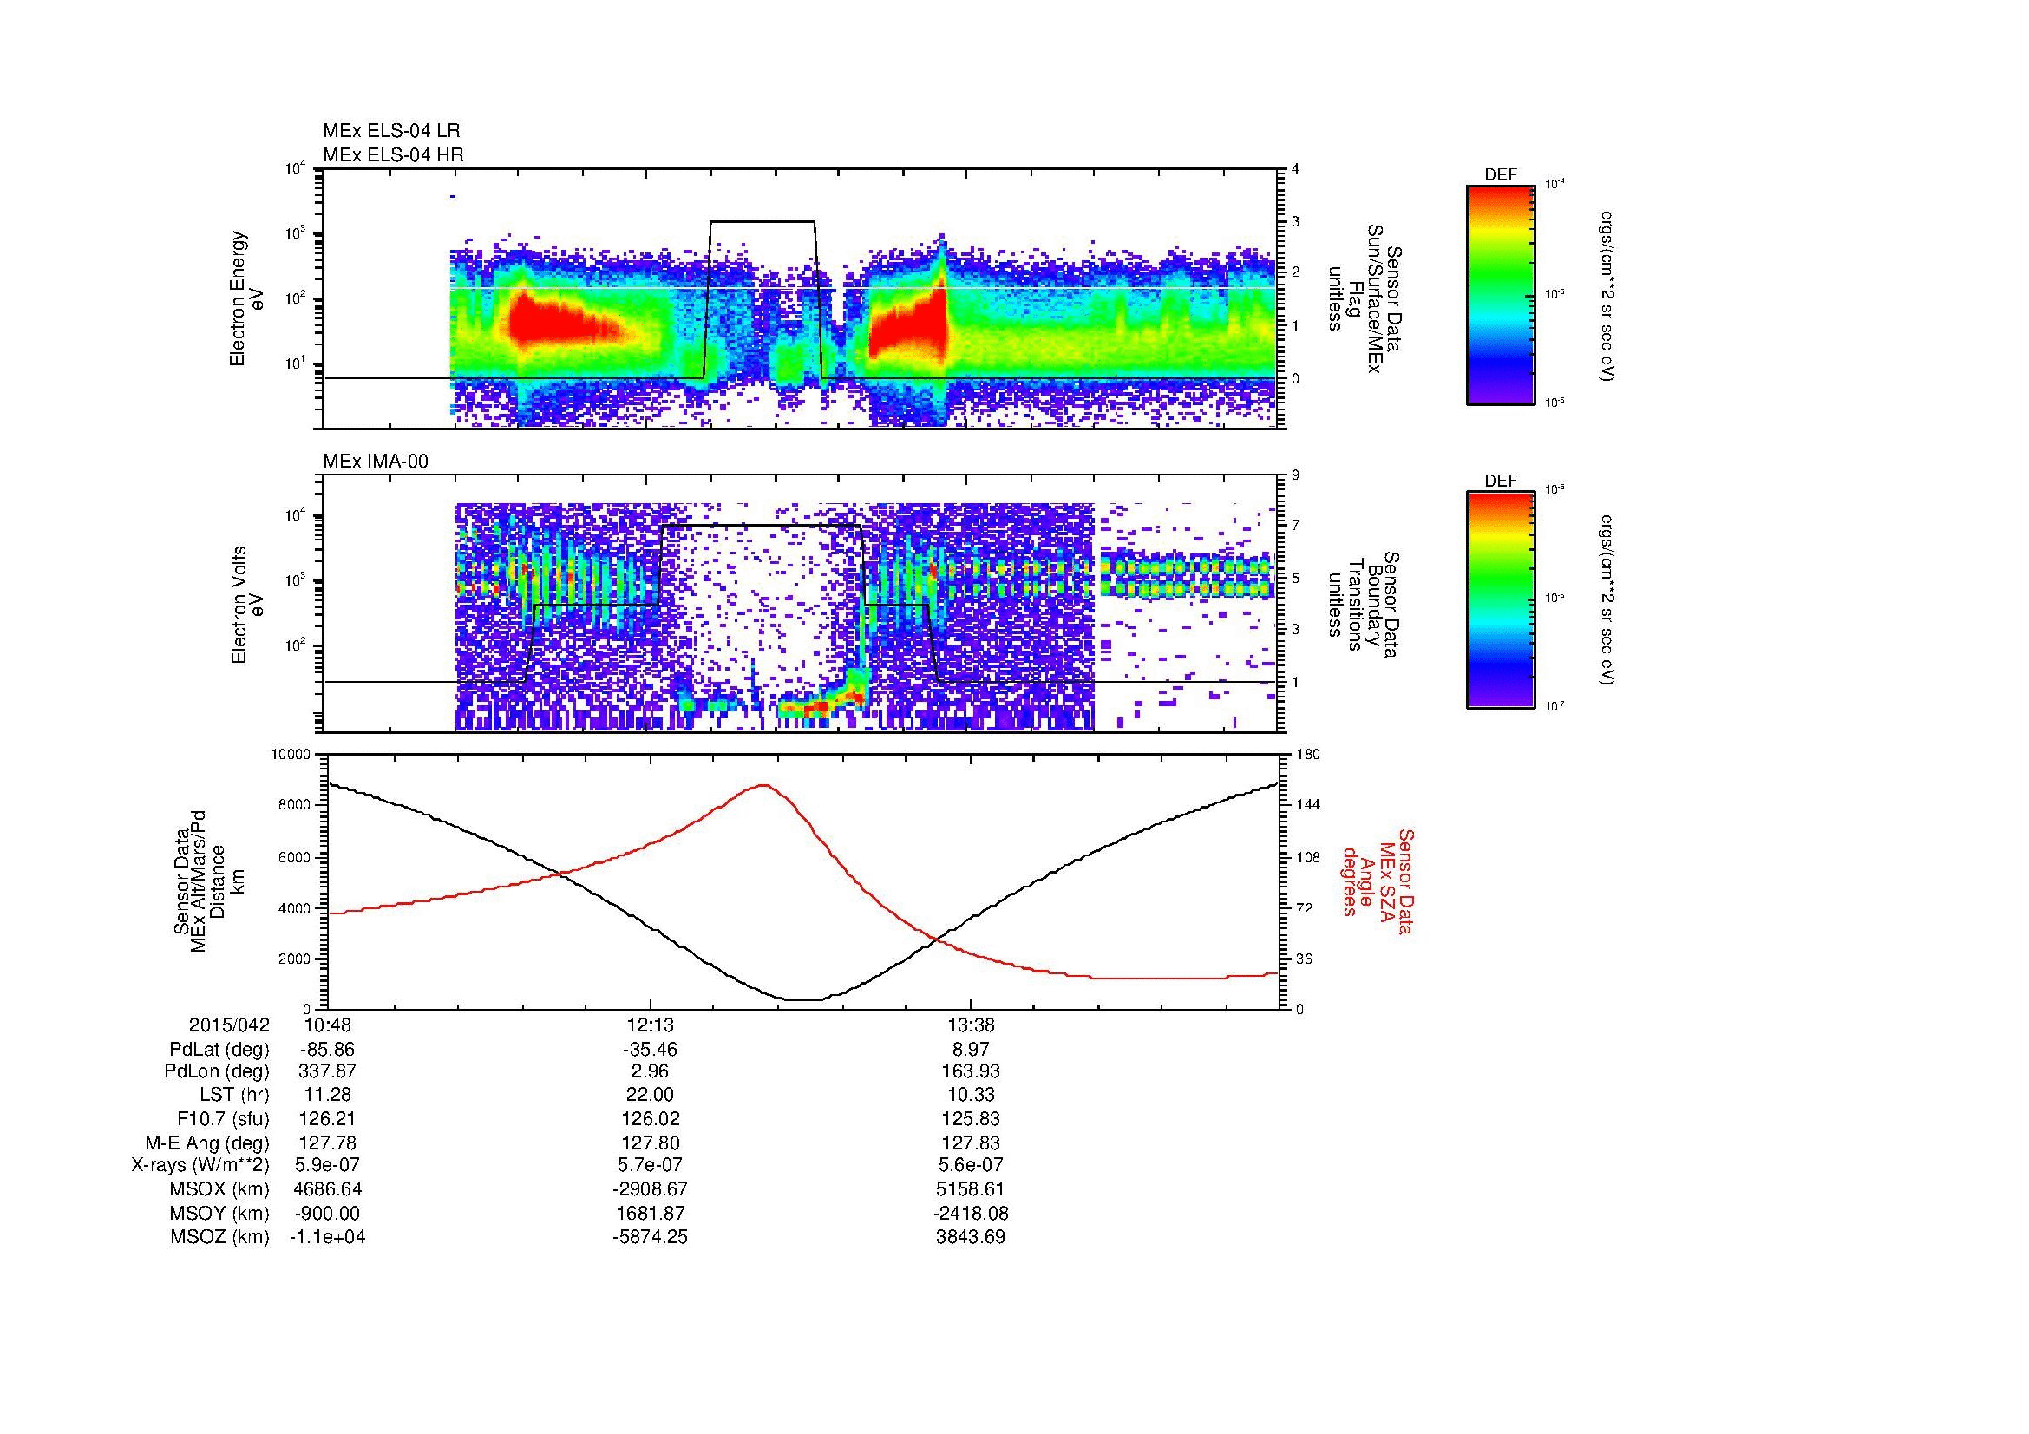2029x1434 pixels.
Task: Click the X-rays value '5.6e-07'
Action: tap(972, 1165)
